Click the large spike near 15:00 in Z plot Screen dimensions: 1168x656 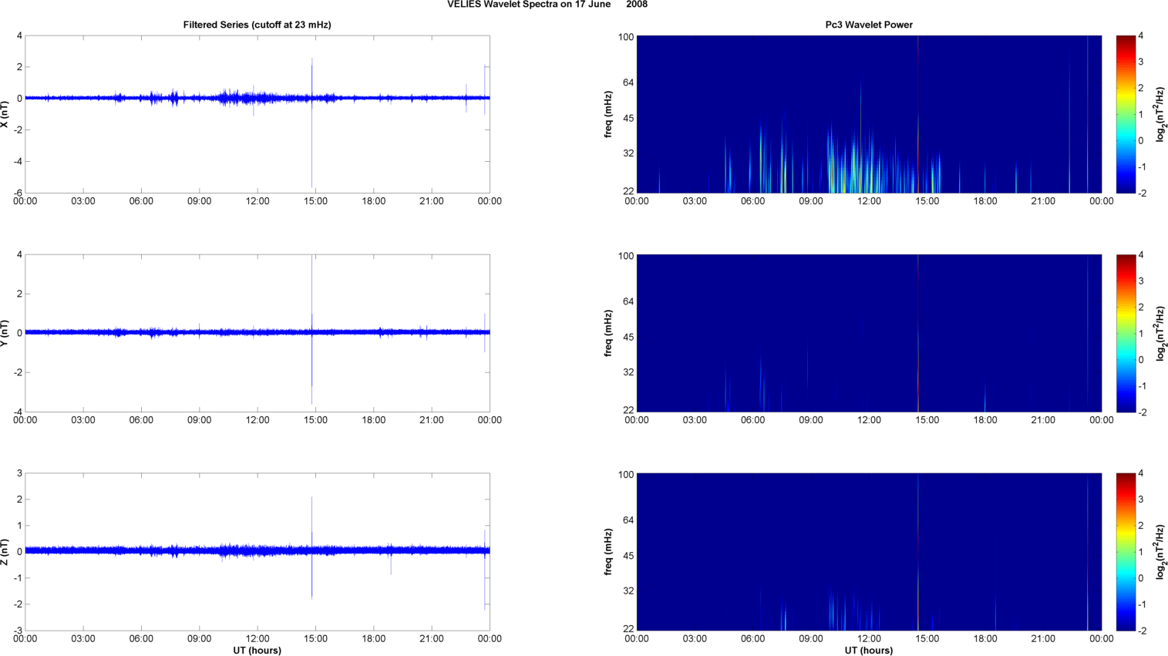tap(311, 548)
